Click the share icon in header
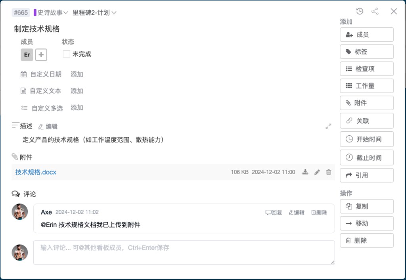 [x=375, y=12]
